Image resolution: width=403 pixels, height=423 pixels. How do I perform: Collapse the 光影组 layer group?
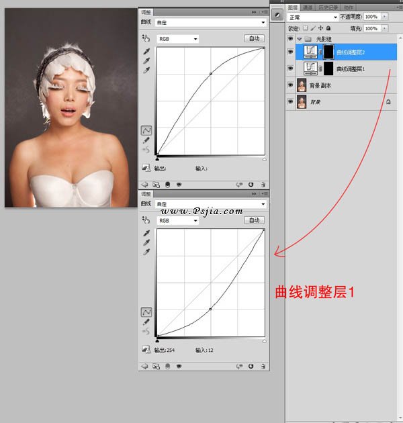click(x=299, y=40)
